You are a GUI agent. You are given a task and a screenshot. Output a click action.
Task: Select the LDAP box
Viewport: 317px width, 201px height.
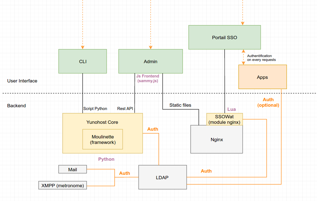[163, 177]
